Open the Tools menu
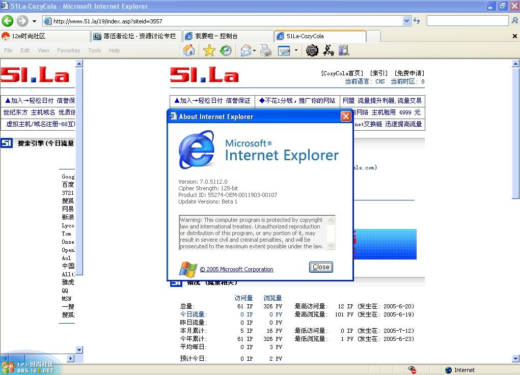520x375 pixels. (94, 50)
